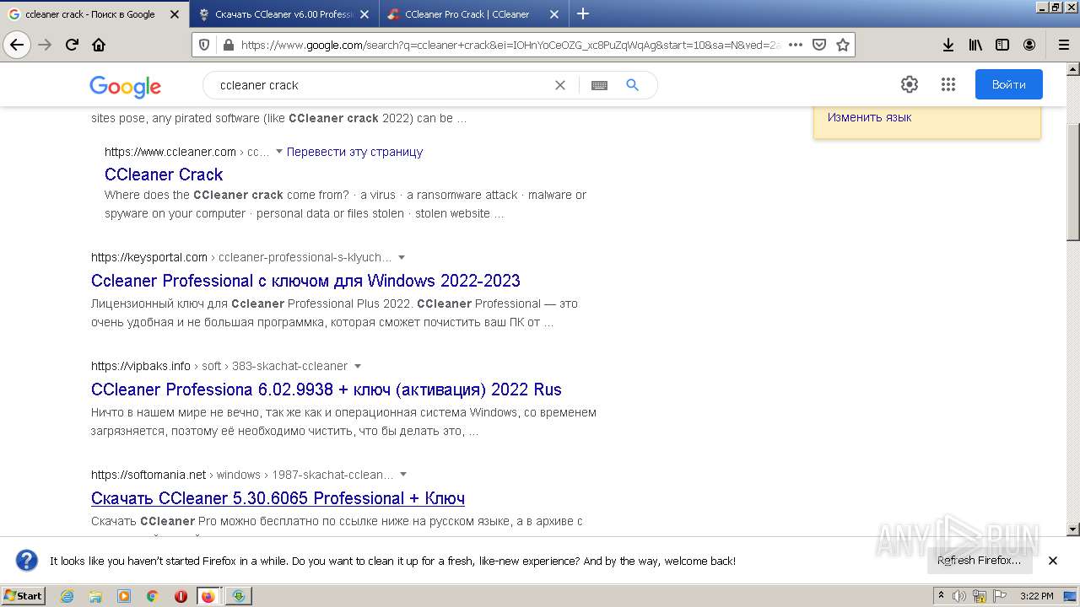Screen dimensions: 1080x607
Task: Open Google on-screen keyboard input tool
Action: (599, 85)
